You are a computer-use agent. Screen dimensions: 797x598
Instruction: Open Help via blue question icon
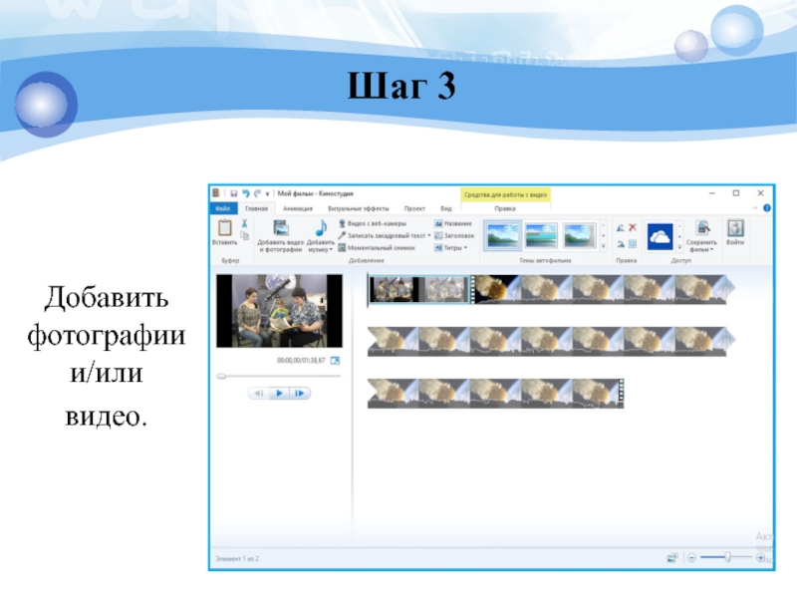pos(767,208)
